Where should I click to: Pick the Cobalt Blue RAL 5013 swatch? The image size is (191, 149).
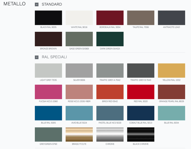pos(141,113)
